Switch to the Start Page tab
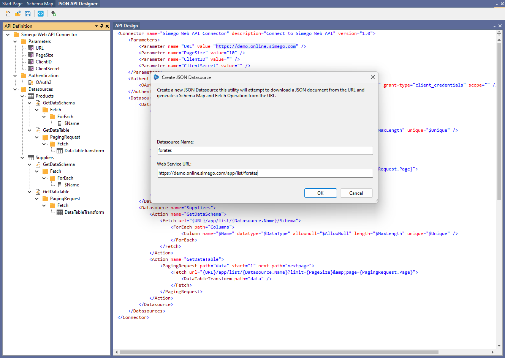 pos(12,3)
